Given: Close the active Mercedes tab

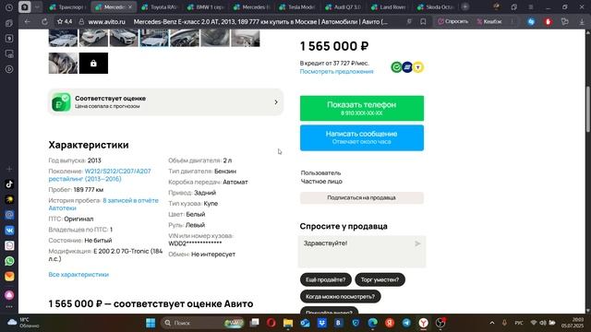Looking at the screenshot, I should [130, 7].
